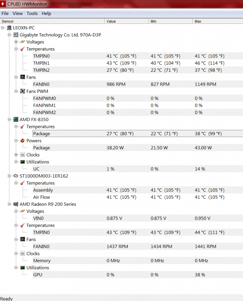The height and width of the screenshot is (301, 243).
Task: Click the computer icon next to LEOXN-PC
Action: 9,28
